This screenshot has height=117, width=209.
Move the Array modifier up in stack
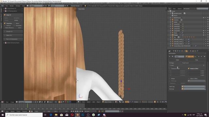pos(199,57)
